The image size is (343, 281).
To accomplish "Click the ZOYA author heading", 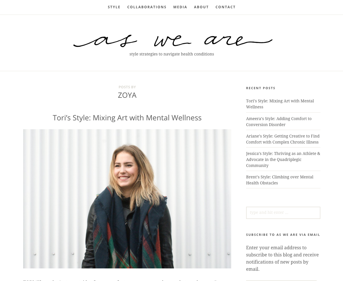I will [x=127, y=95].
